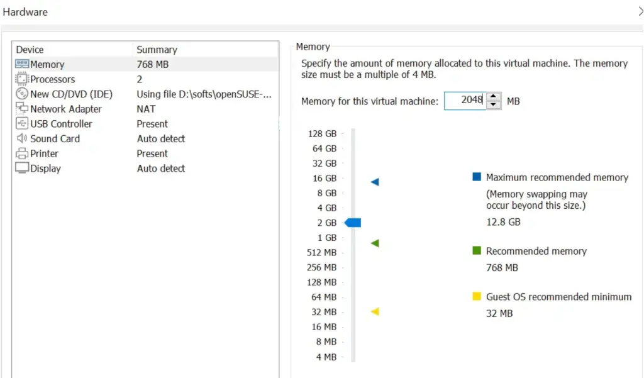Select the USB Controller icon
Viewport: 644px width, 378px height.
(x=22, y=124)
